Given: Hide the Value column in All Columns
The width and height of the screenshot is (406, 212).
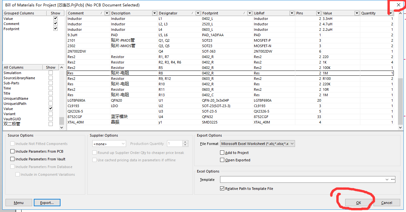Looking at the screenshot, I should pos(51,109).
